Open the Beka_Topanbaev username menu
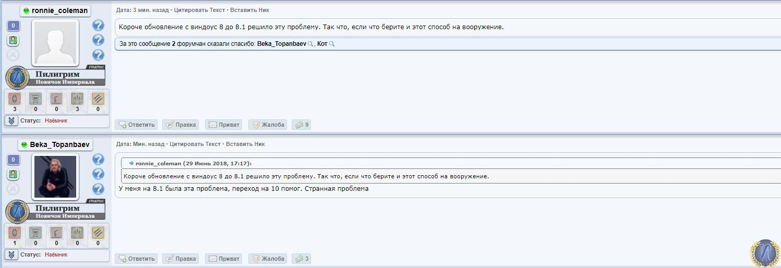The height and width of the screenshot is (268, 781). click(55, 144)
